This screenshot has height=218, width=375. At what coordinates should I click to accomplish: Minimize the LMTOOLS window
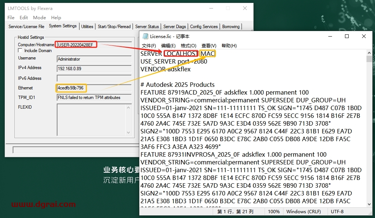(211, 8)
